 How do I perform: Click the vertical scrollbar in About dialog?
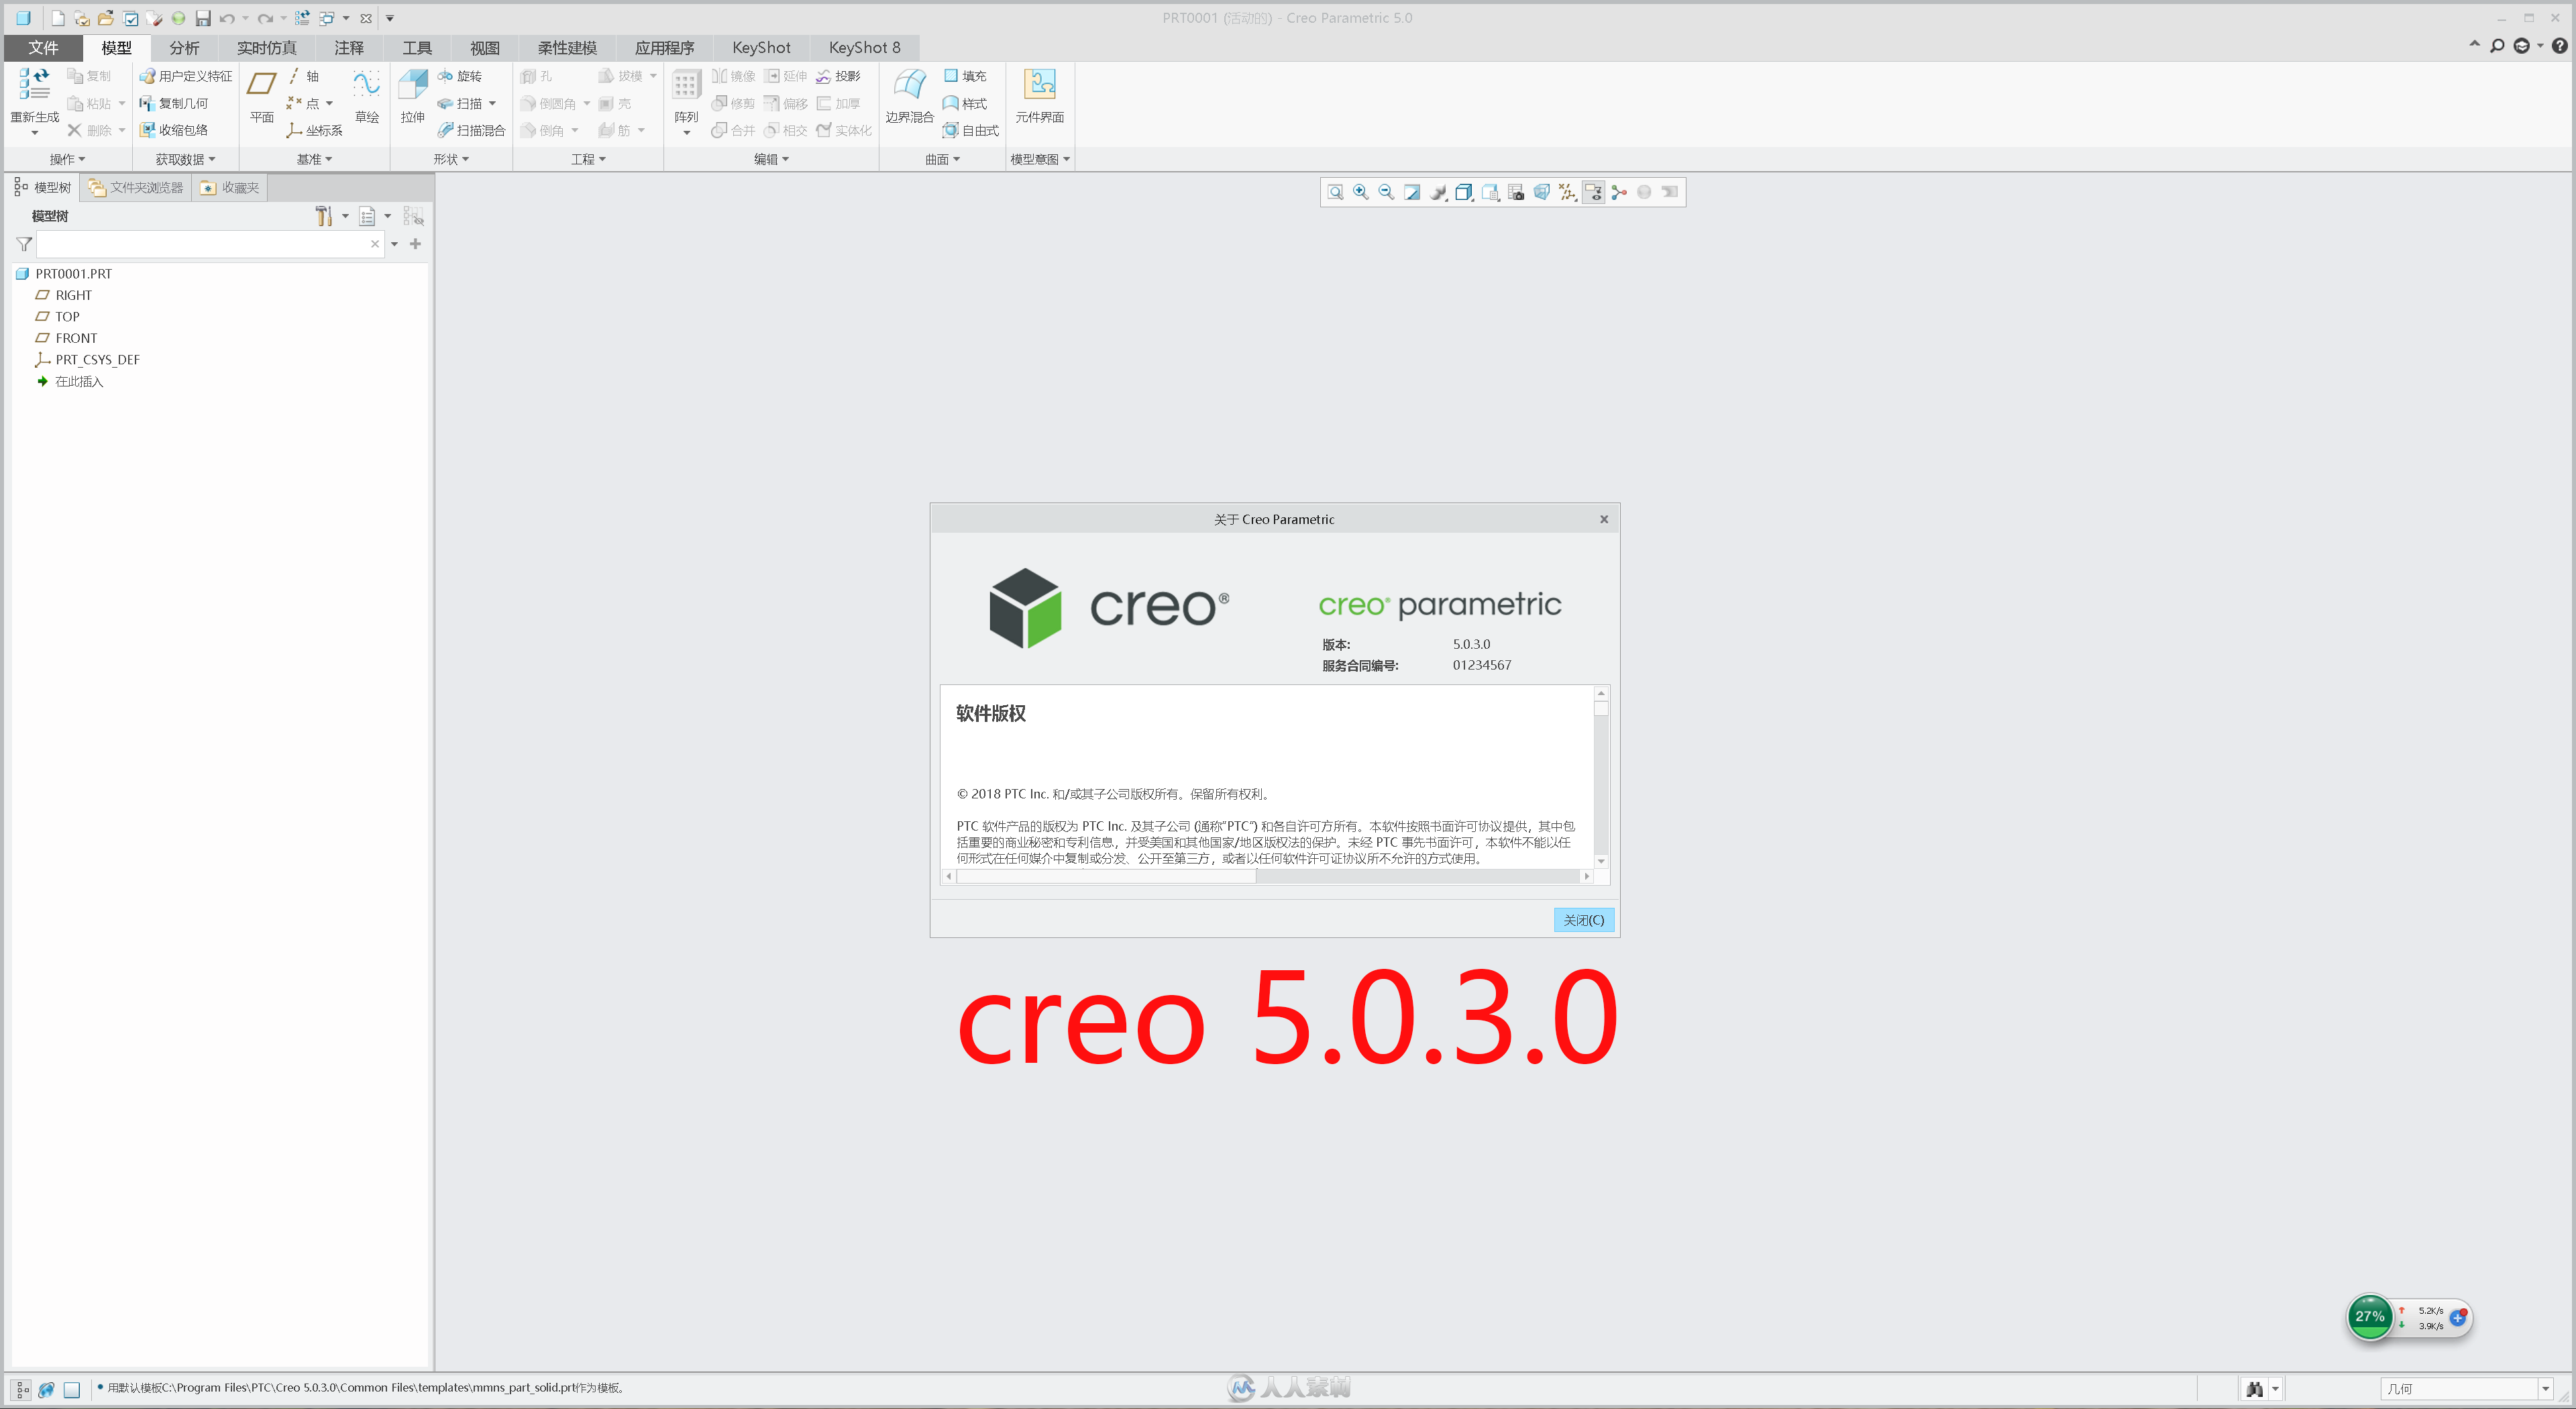click(x=1601, y=777)
